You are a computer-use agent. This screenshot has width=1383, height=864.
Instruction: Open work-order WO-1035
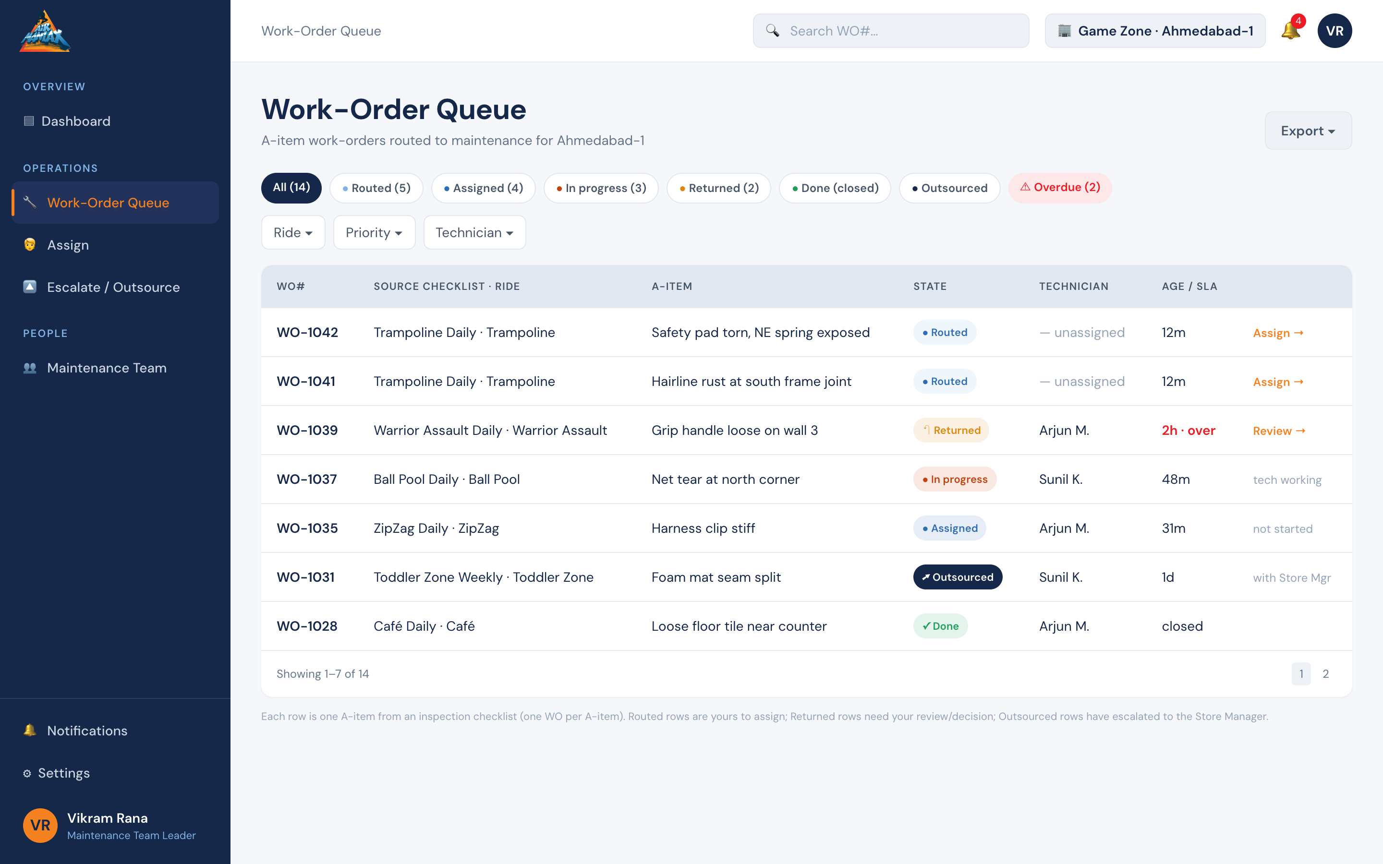coord(307,528)
